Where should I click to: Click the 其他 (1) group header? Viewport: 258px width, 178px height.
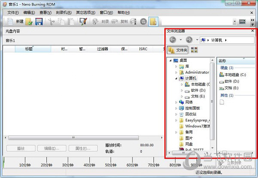coord(227,95)
